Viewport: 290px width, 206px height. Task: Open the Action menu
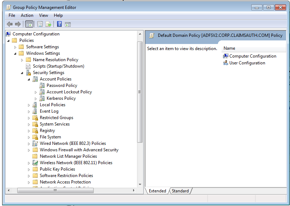point(27,15)
